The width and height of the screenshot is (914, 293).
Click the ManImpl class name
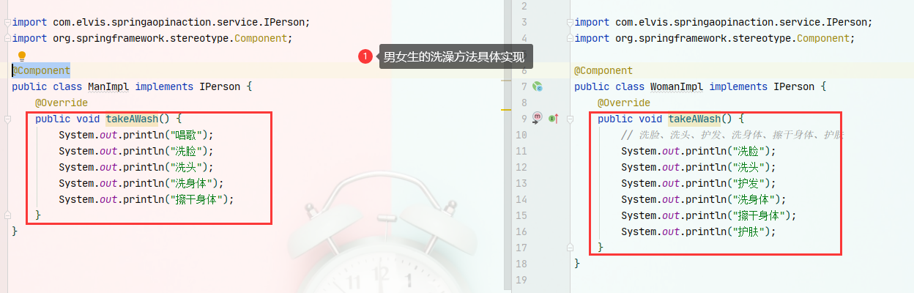(x=108, y=86)
